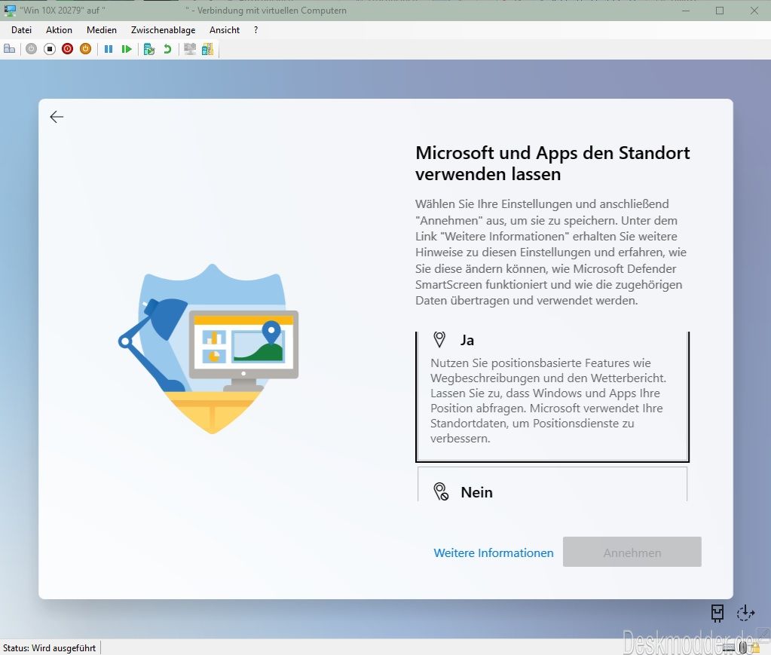The width and height of the screenshot is (771, 655).
Task: Maximize the virtual machine connection window
Action: tap(719, 11)
